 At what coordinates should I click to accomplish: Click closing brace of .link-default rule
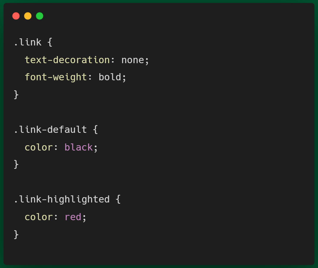coord(16,164)
